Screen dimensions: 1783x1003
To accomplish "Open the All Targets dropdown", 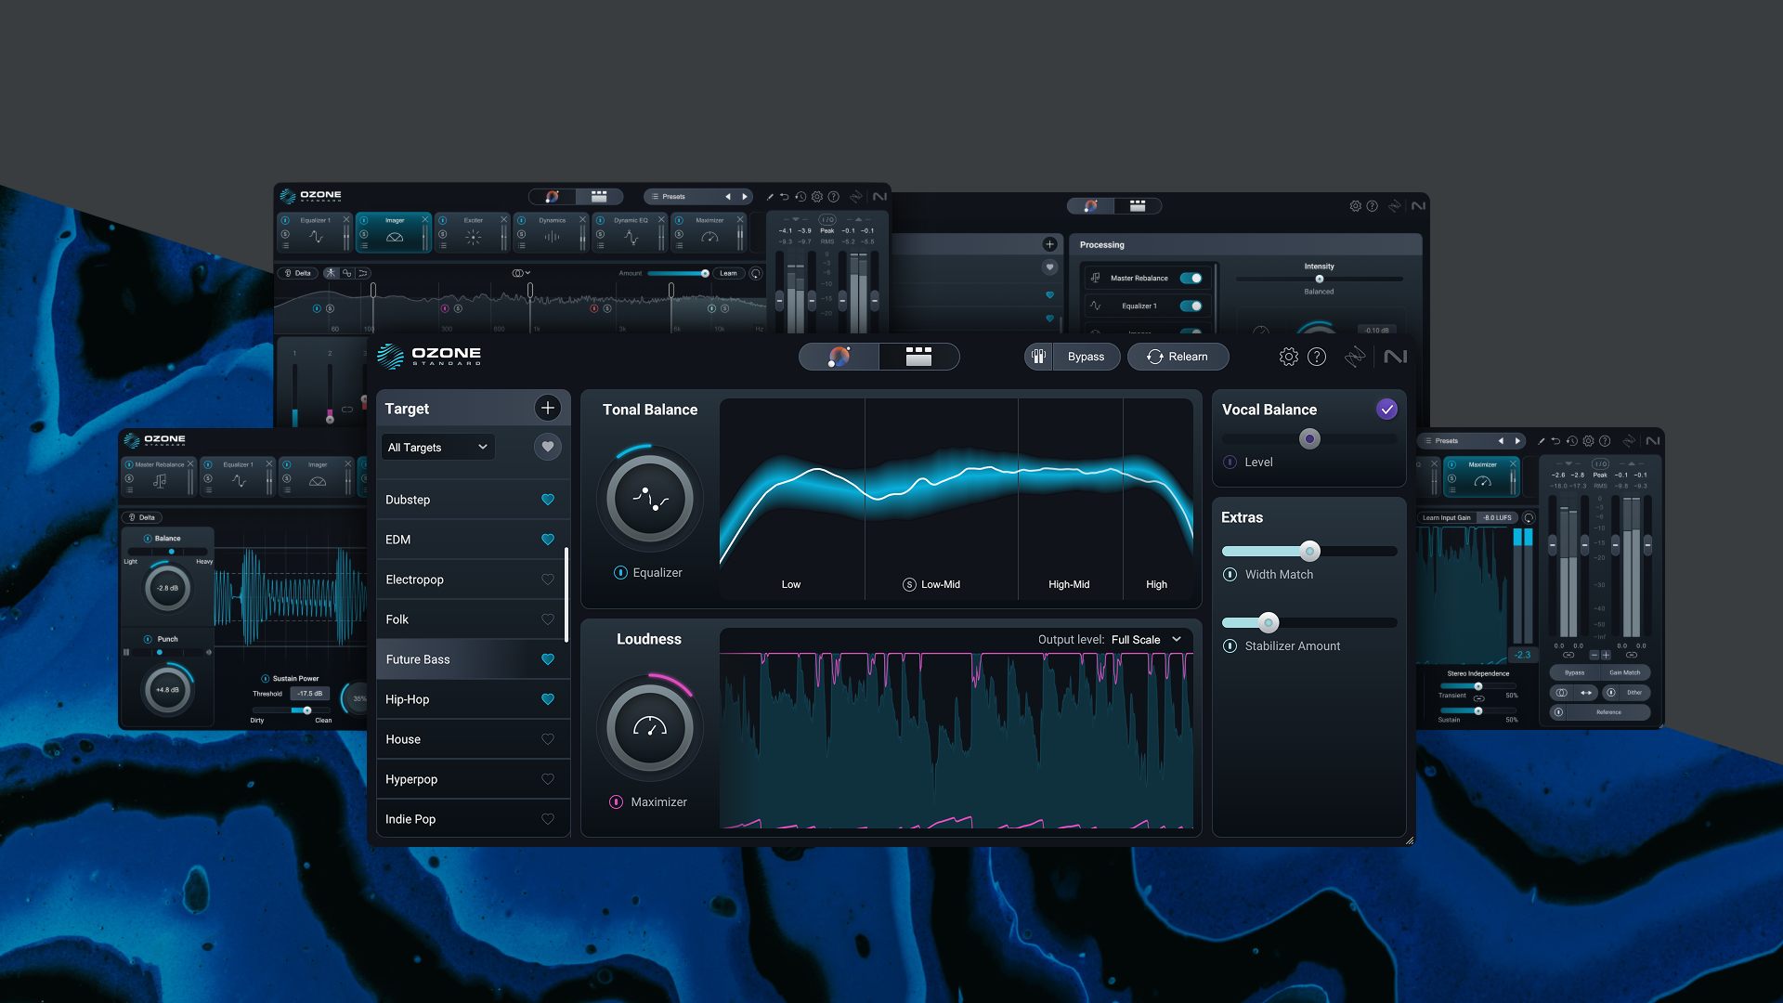I will [437, 448].
